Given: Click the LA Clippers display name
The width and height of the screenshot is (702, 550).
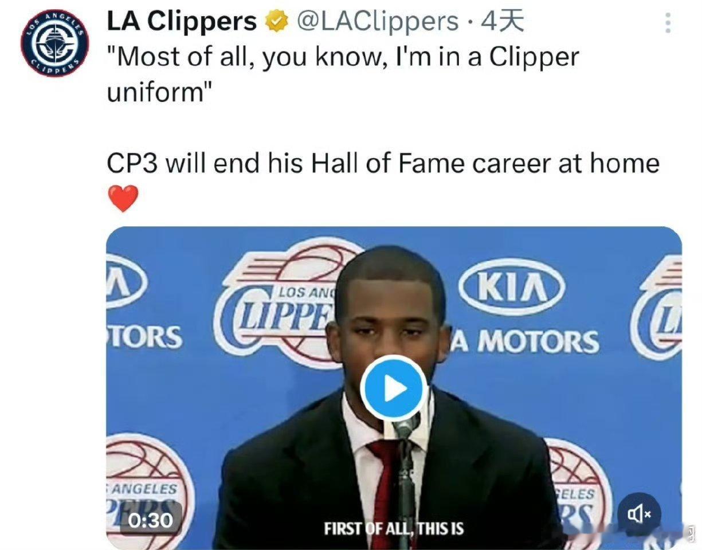Looking at the screenshot, I should (182, 22).
